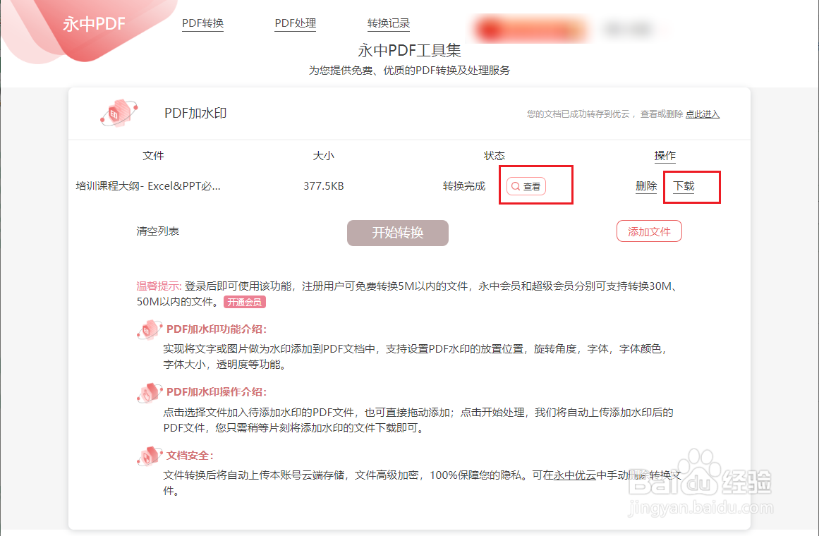Click the 开始转换 button
This screenshot has width=819, height=536.
tap(397, 233)
